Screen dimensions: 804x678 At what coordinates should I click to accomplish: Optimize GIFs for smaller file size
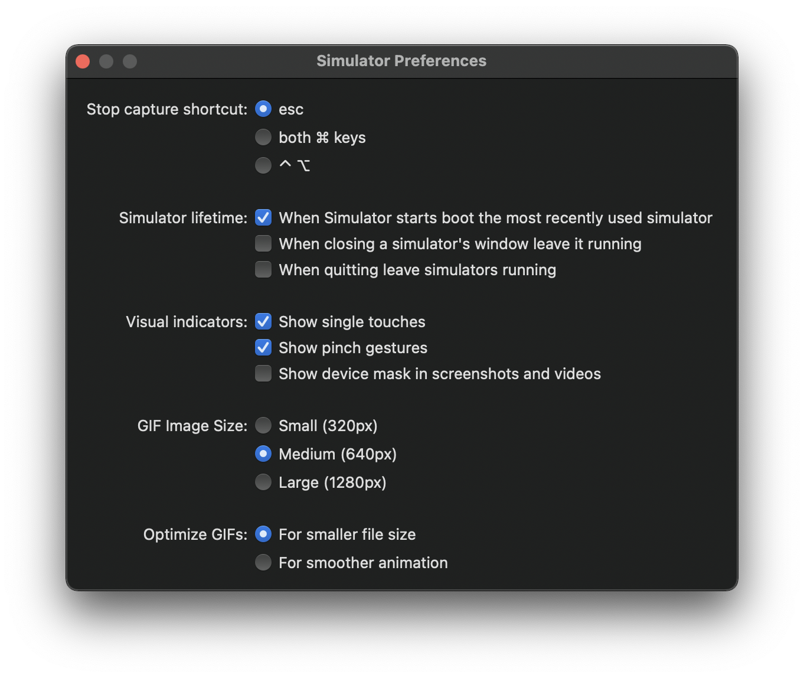coord(263,534)
